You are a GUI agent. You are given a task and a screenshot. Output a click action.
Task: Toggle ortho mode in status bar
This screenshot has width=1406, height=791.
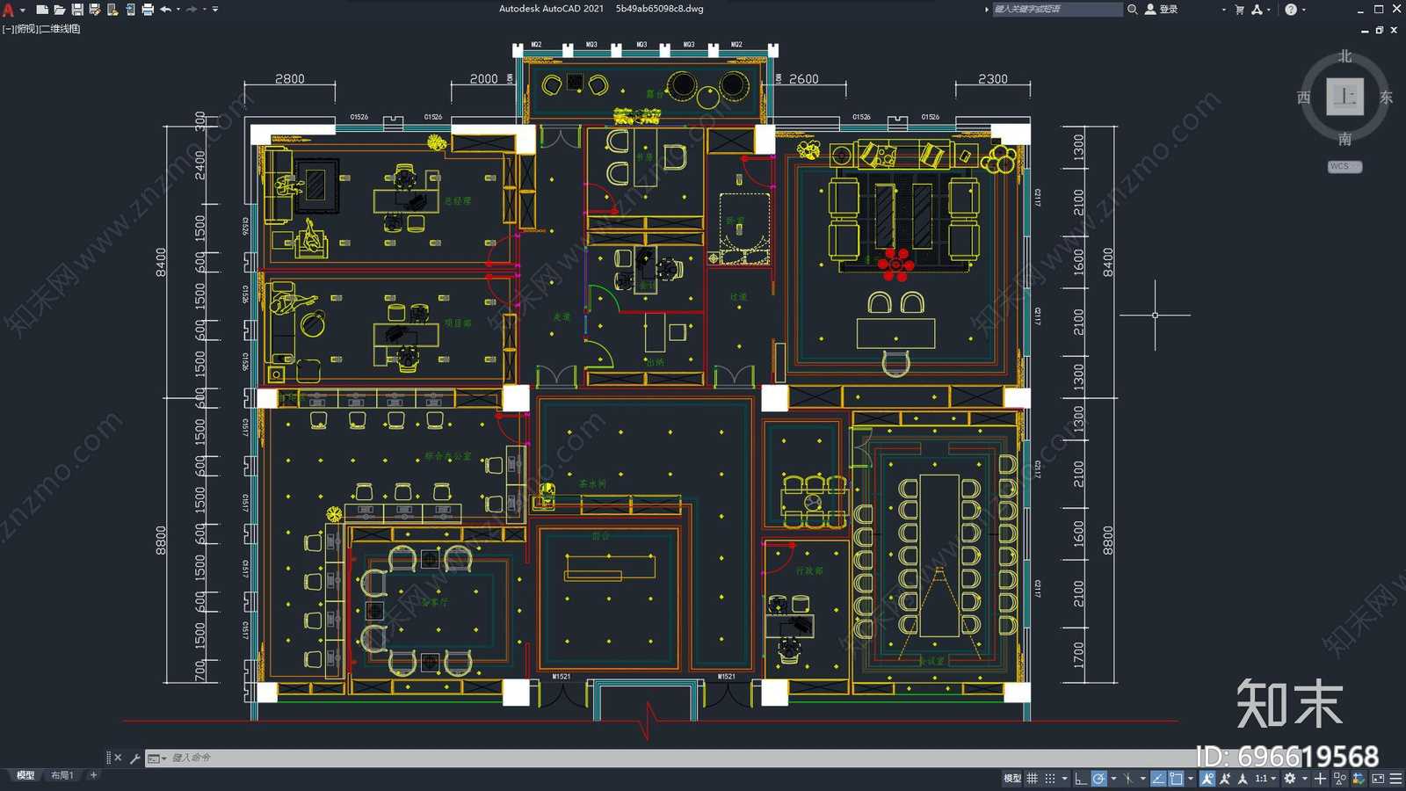pyautogui.click(x=1081, y=779)
